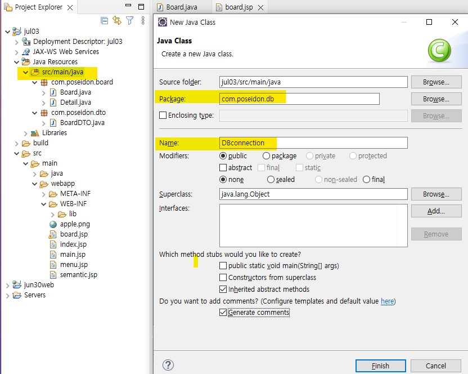Click the index.jsp file icon
Image resolution: width=468 pixels, height=374 pixels.
[x=53, y=244]
